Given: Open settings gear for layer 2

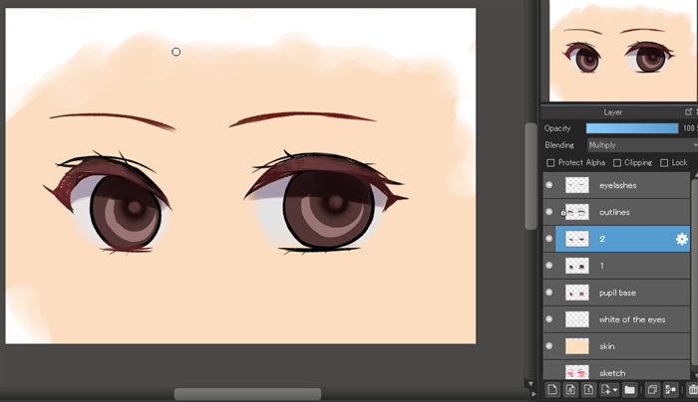Looking at the screenshot, I should [681, 239].
